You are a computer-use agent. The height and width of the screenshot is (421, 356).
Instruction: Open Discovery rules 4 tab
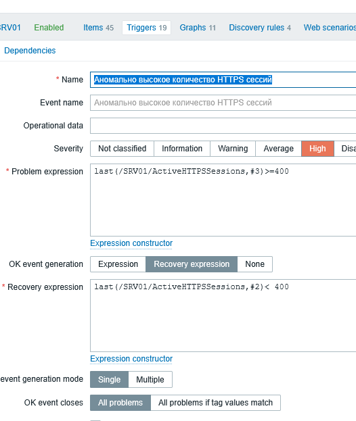click(260, 28)
